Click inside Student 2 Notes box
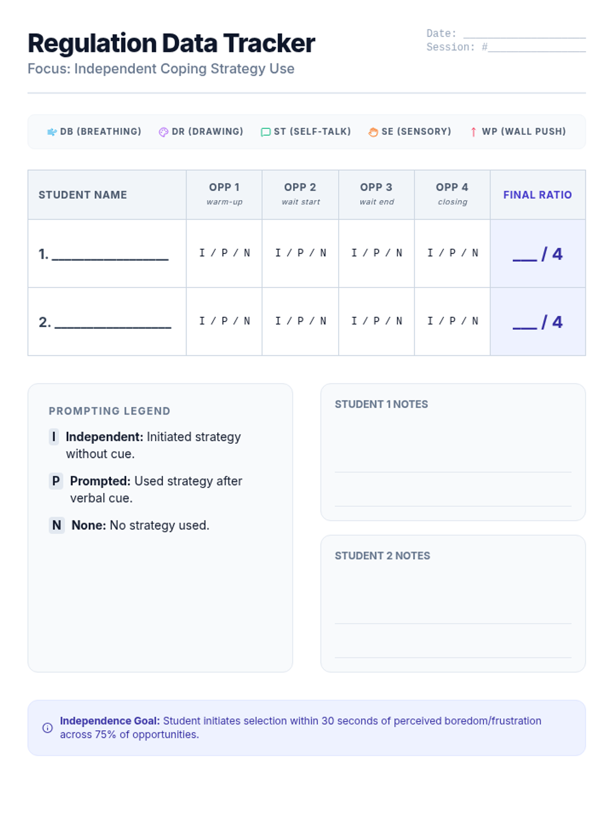 pos(453,604)
